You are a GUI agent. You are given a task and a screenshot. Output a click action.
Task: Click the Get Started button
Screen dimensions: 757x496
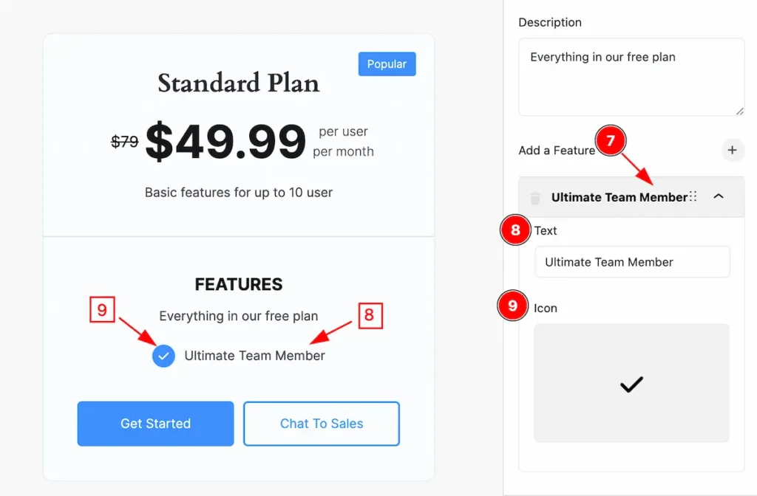[155, 424]
